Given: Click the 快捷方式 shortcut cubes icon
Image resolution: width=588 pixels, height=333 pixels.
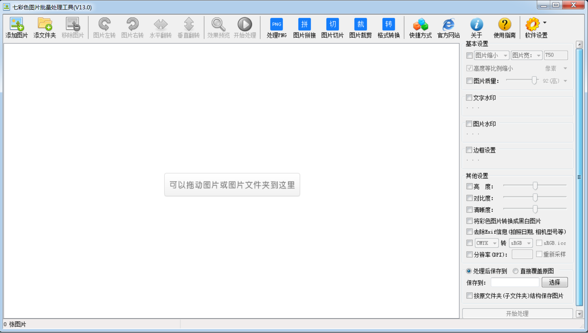Looking at the screenshot, I should (x=421, y=25).
